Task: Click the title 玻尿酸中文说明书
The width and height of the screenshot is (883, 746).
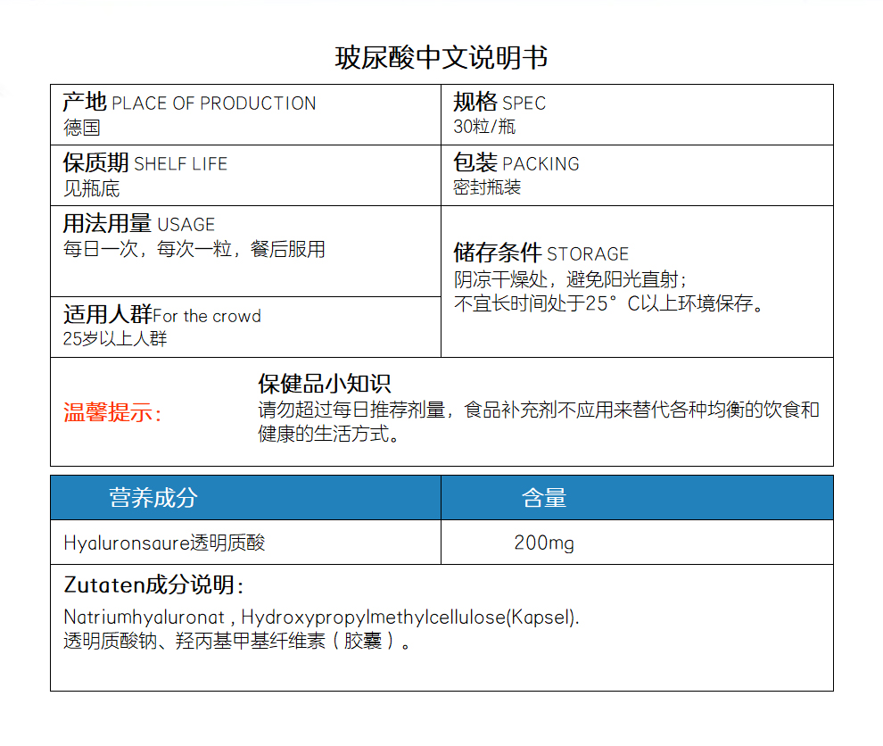Action: (441, 58)
